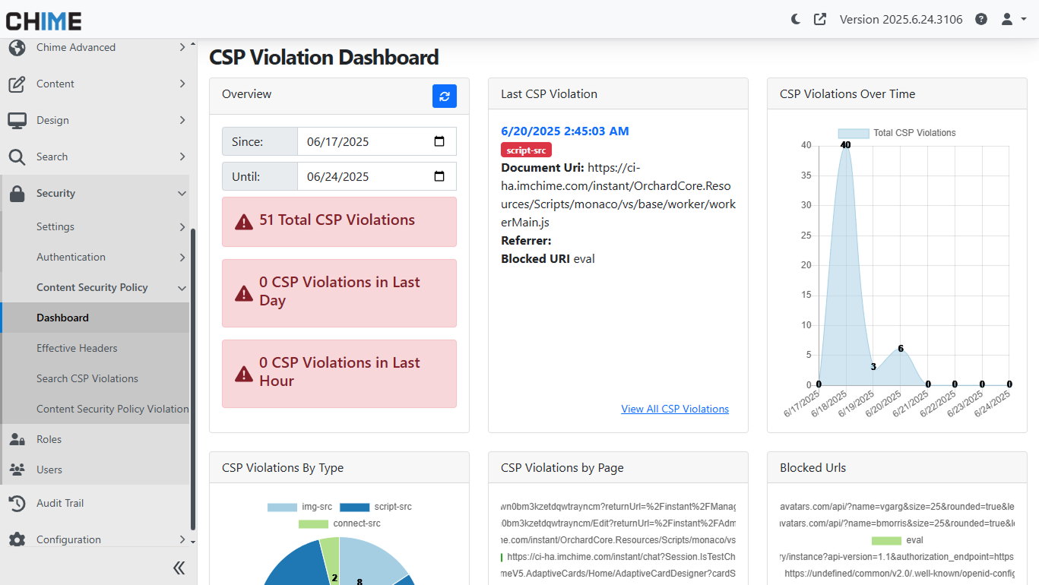The image size is (1039, 585).
Task: Click View All CSP Violations link
Action: 675,409
